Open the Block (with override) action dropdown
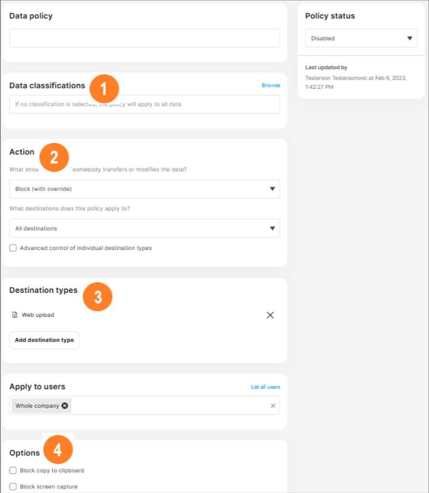 click(x=145, y=189)
